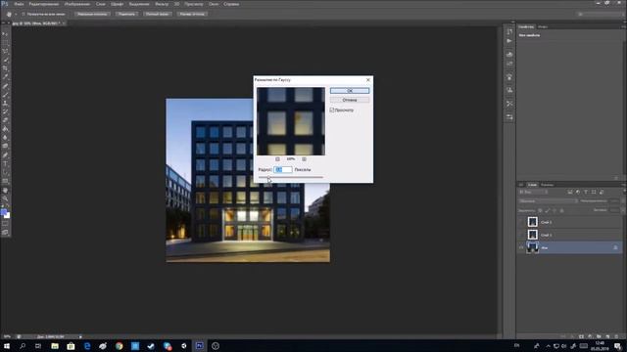The height and width of the screenshot is (352, 627).
Task: Click Отмена in the blur dialog
Action: [x=350, y=100]
